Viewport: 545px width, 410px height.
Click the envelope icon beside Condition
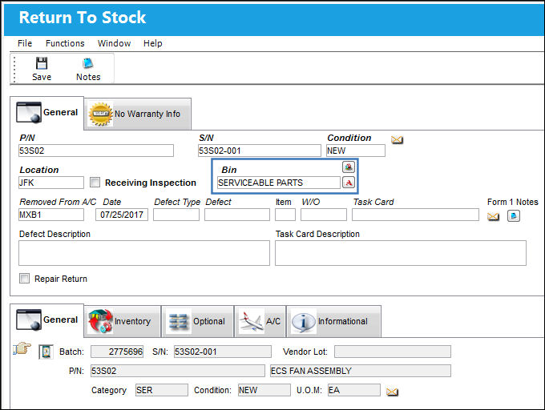[397, 139]
